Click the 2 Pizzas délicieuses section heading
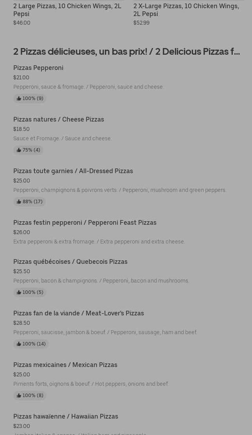The width and height of the screenshot is (252, 435). coord(126,51)
